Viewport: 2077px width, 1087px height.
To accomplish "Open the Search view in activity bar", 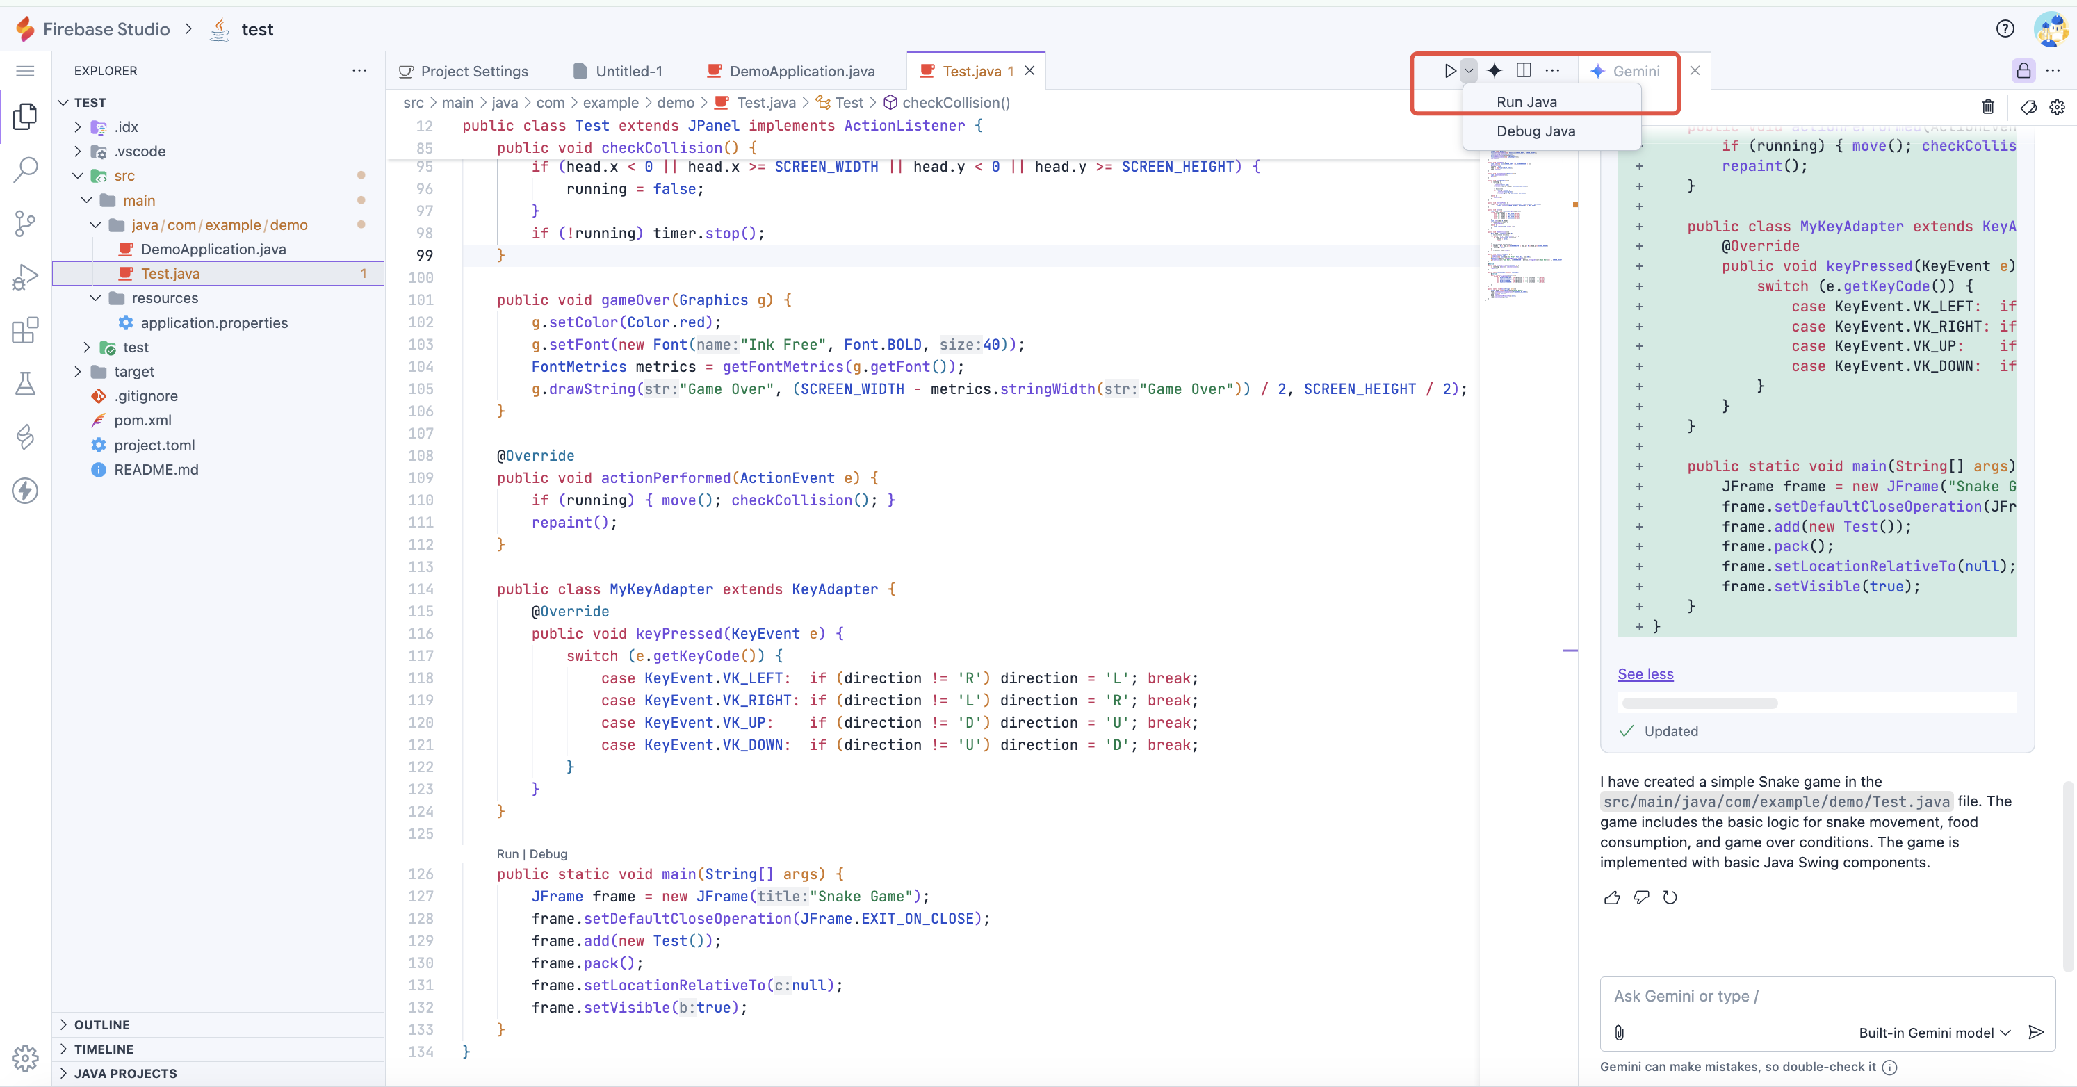I will click(x=26, y=170).
